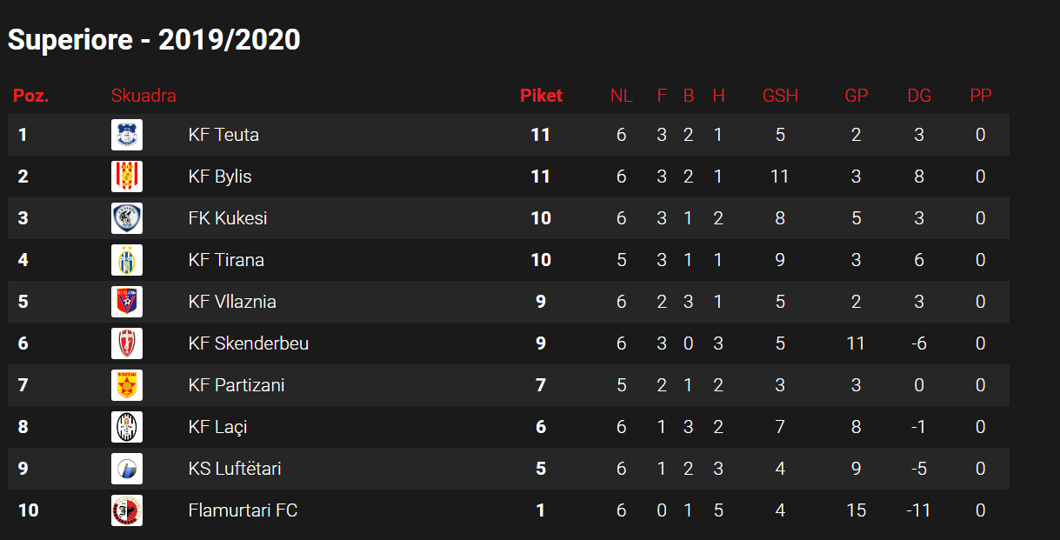Sort by the GSH column header
This screenshot has height=540, width=1060.
(x=780, y=96)
